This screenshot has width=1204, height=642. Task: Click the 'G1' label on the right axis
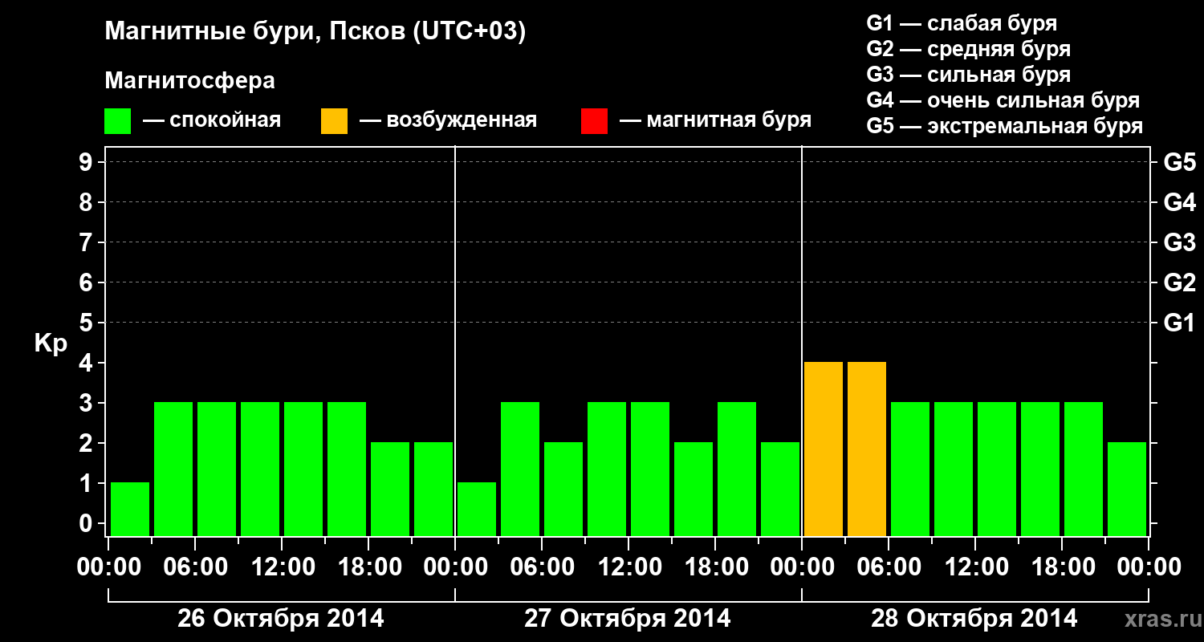coord(1179,323)
